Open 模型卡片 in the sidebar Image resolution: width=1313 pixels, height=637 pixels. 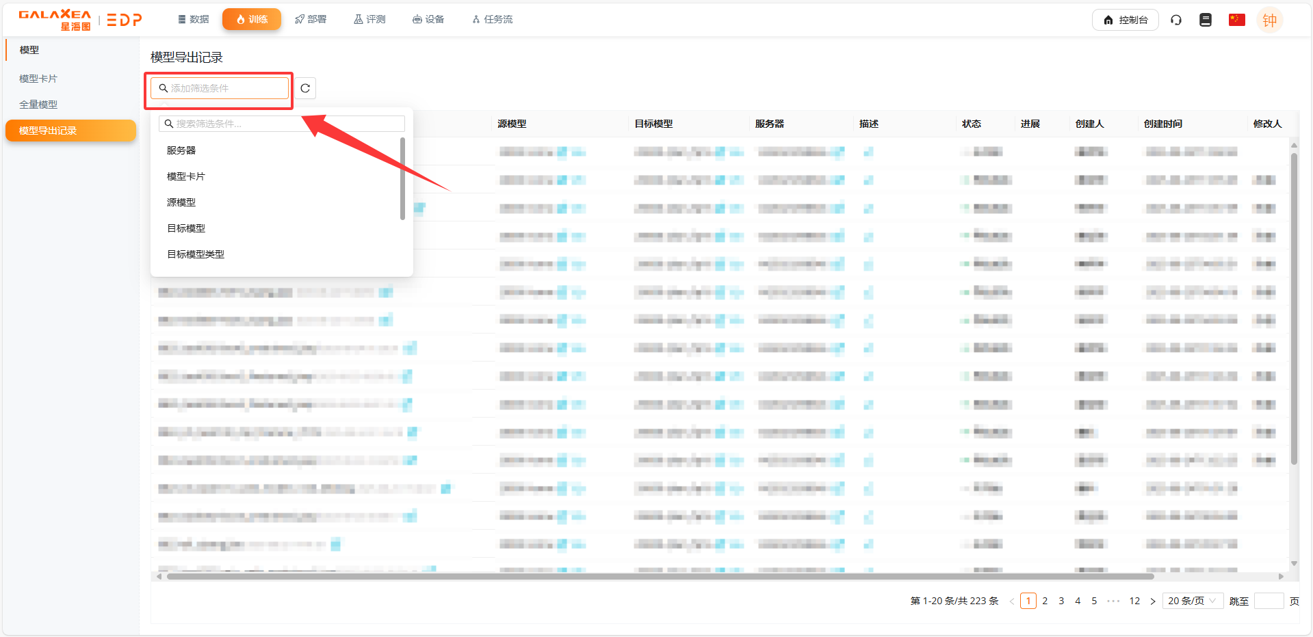(38, 79)
